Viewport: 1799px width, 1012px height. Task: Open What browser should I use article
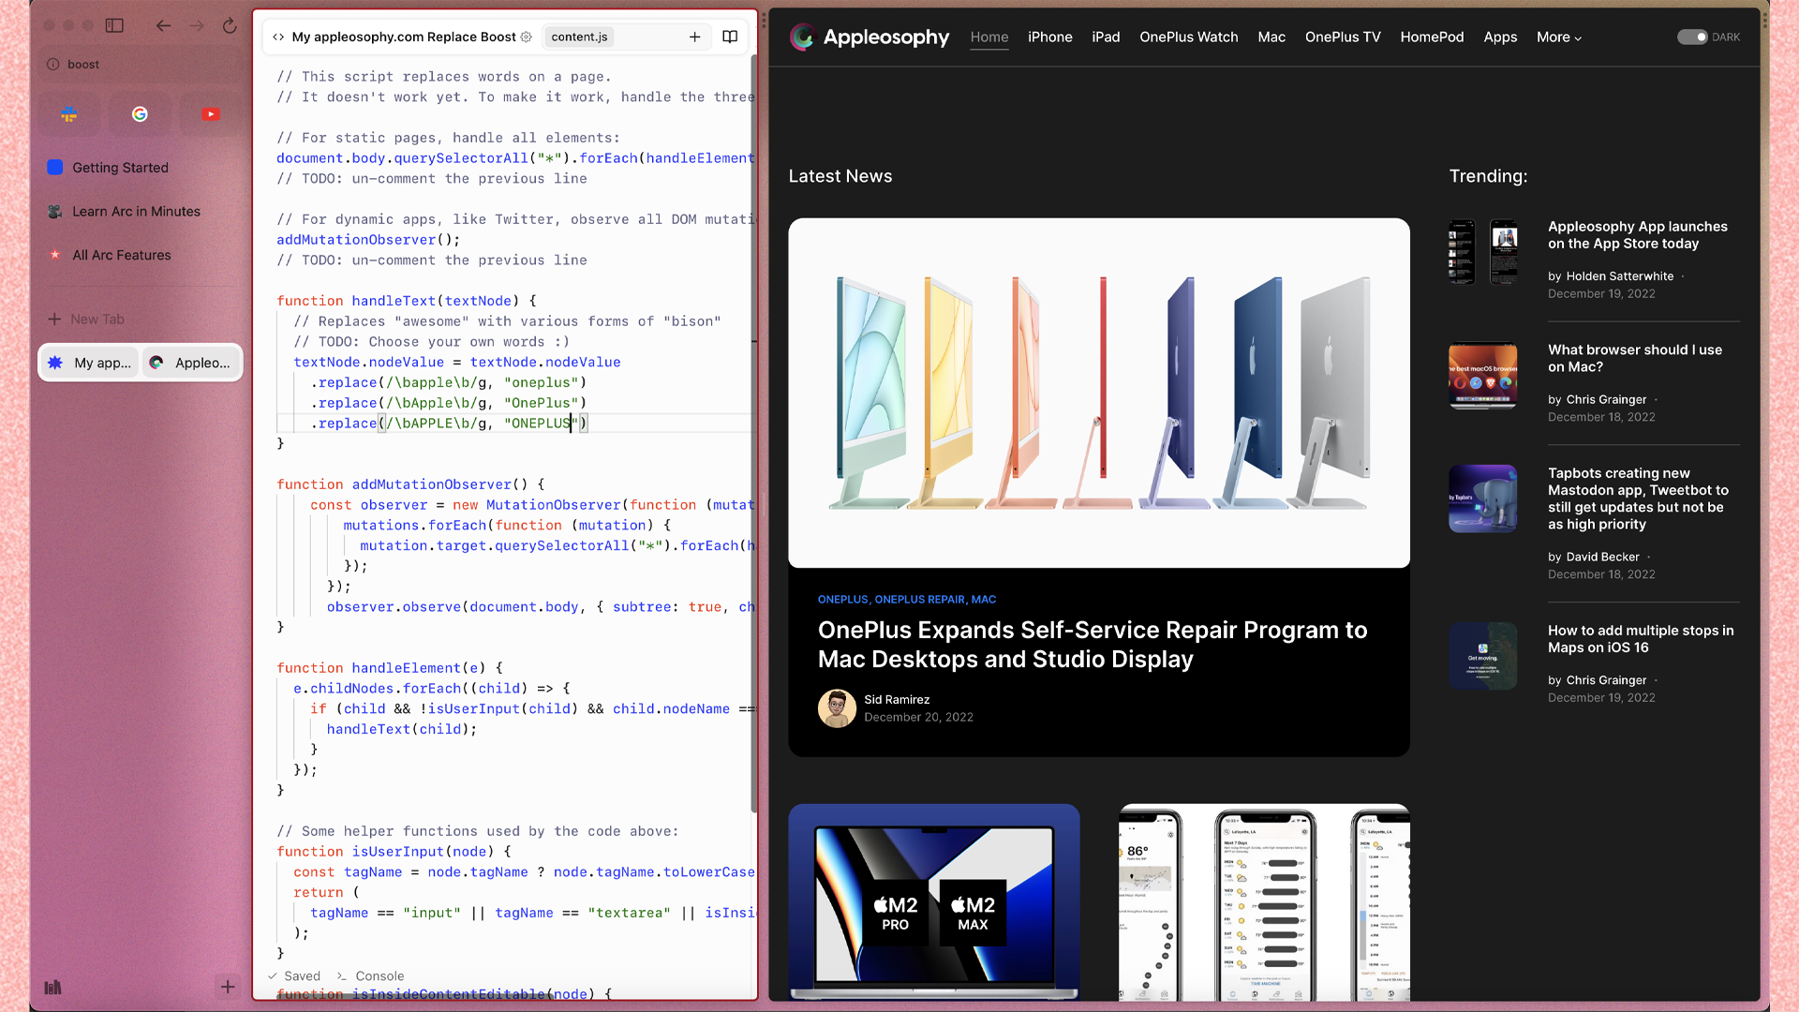(x=1635, y=358)
